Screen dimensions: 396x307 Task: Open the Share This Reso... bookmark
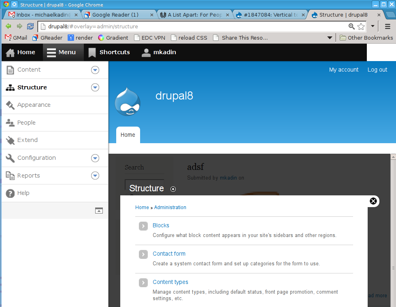[241, 38]
